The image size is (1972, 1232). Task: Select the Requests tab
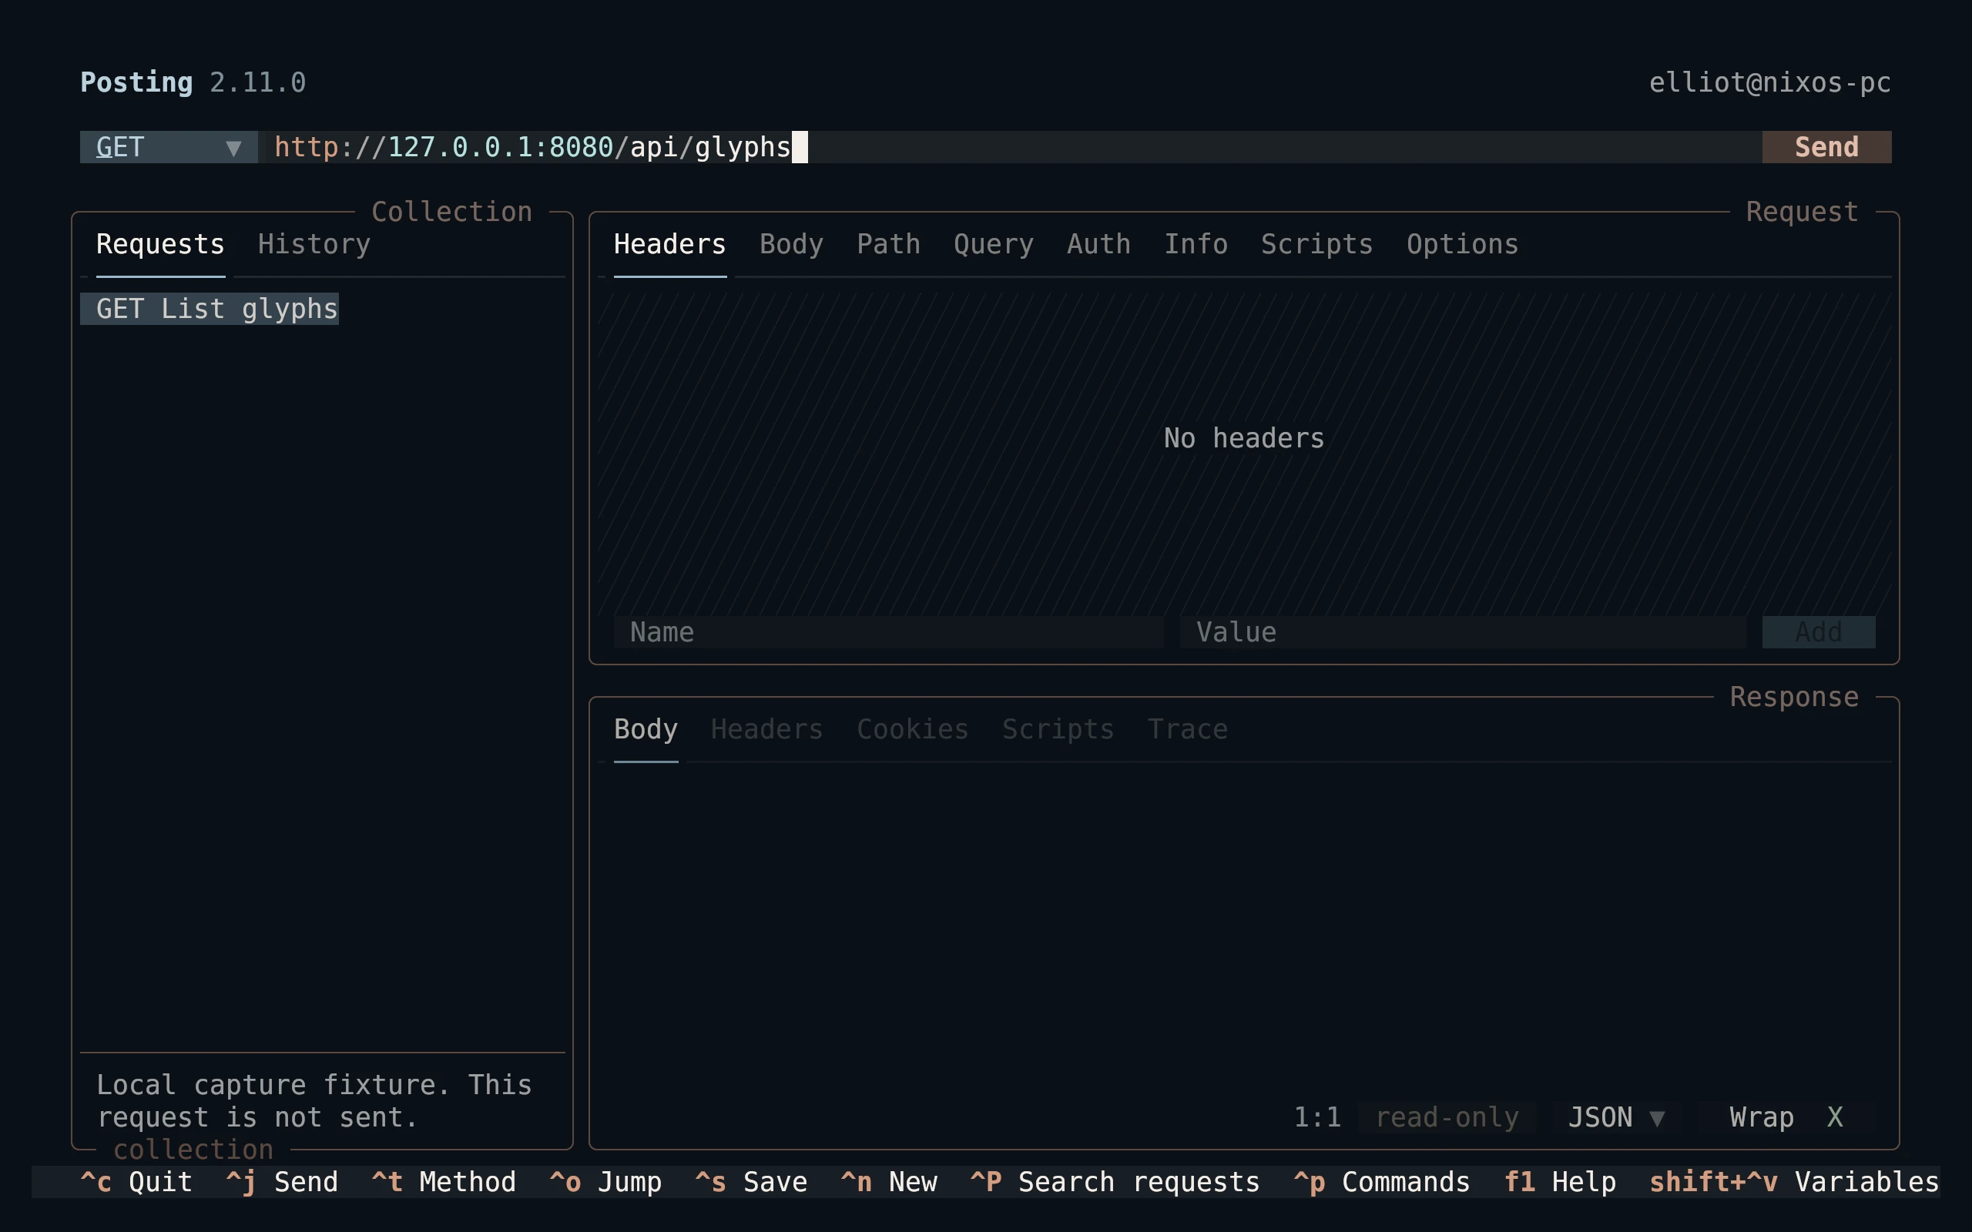point(160,244)
